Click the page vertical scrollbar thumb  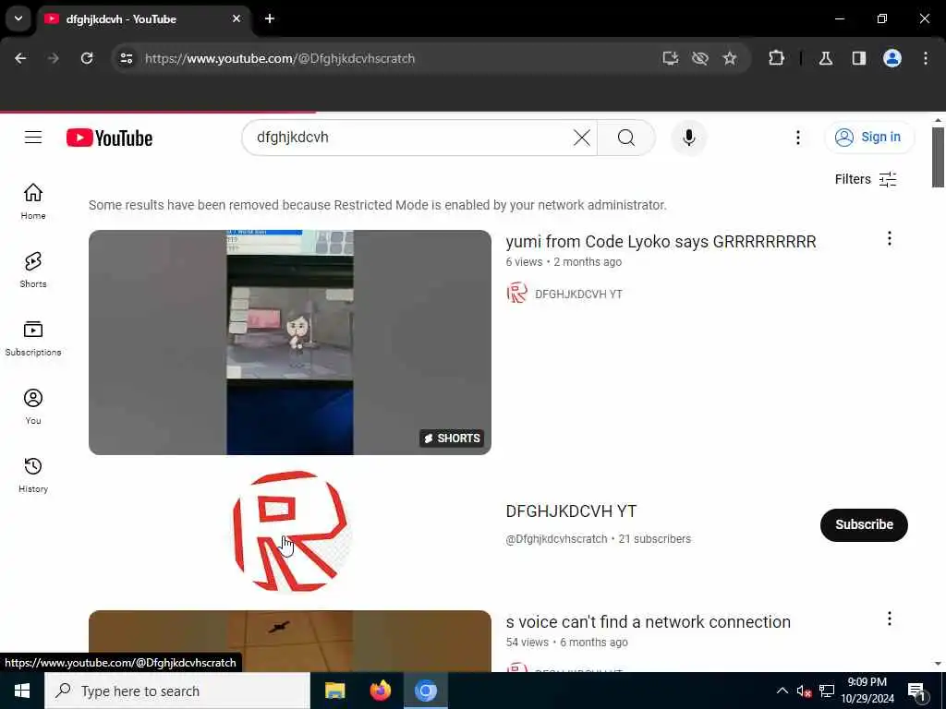point(938,157)
